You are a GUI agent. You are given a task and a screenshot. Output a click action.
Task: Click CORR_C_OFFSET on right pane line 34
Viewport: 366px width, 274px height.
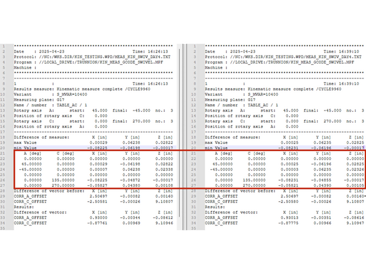pos(221,223)
